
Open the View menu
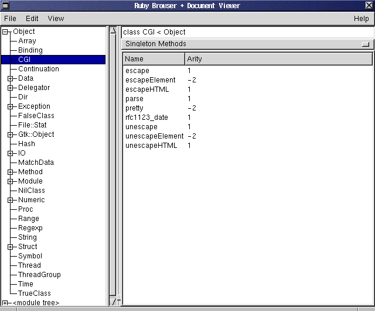pyautogui.click(x=56, y=19)
